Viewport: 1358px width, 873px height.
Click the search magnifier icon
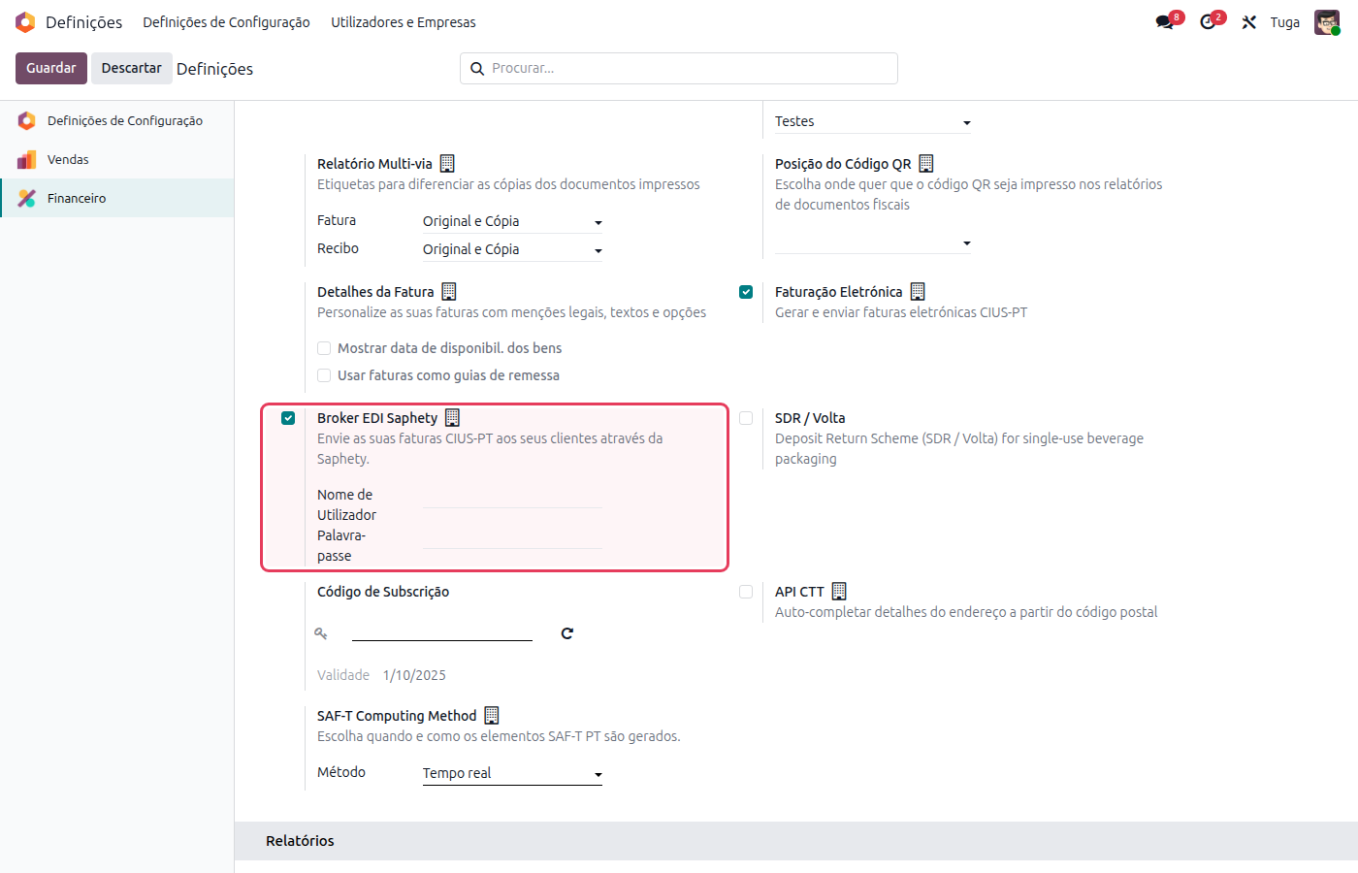477,69
